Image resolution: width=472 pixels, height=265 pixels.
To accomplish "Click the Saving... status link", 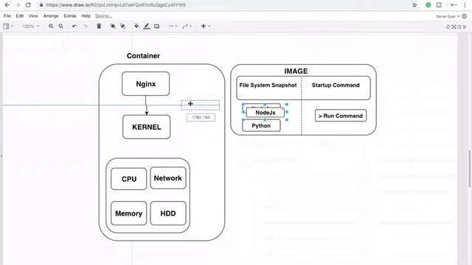I will pos(103,16).
